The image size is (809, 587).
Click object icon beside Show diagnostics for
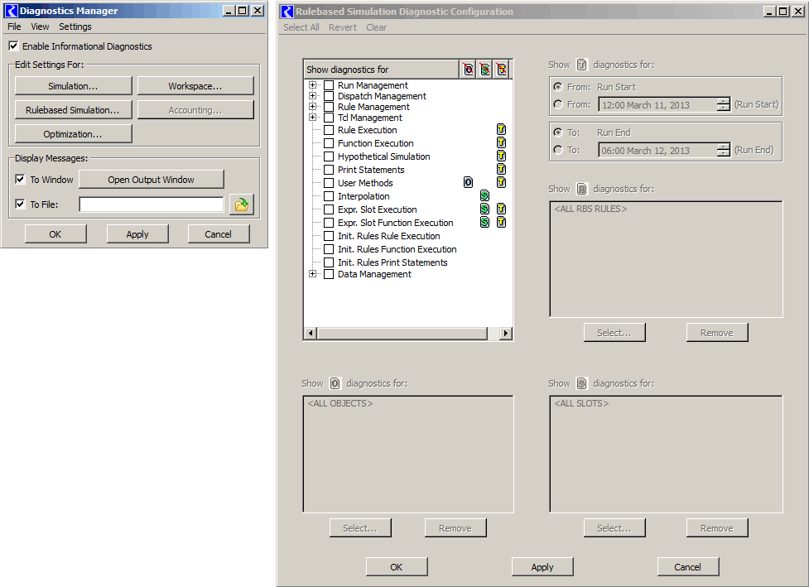[x=335, y=383]
